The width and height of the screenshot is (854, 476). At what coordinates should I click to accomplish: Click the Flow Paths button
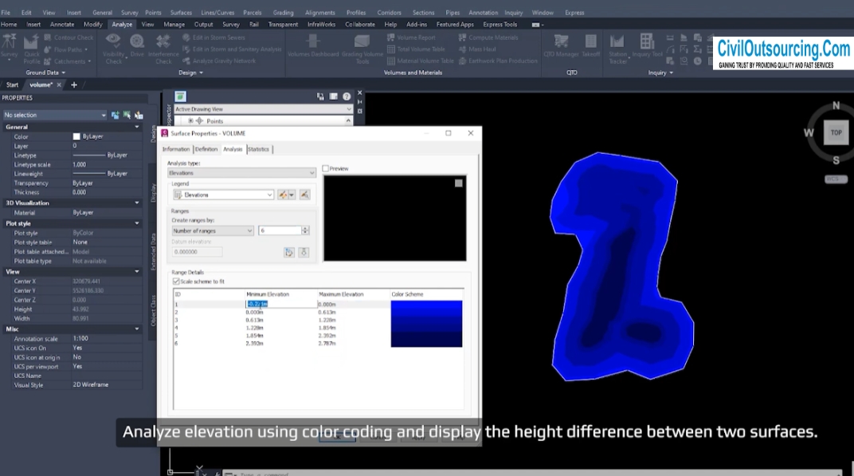click(x=66, y=49)
